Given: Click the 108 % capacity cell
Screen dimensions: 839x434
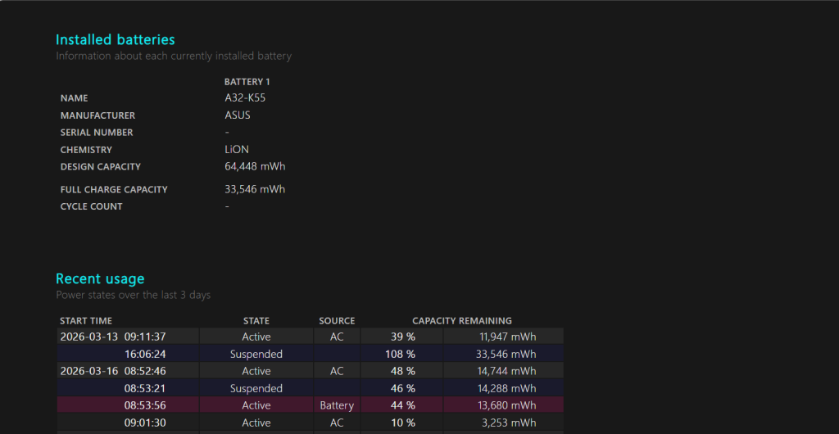Looking at the screenshot, I should [400, 355].
